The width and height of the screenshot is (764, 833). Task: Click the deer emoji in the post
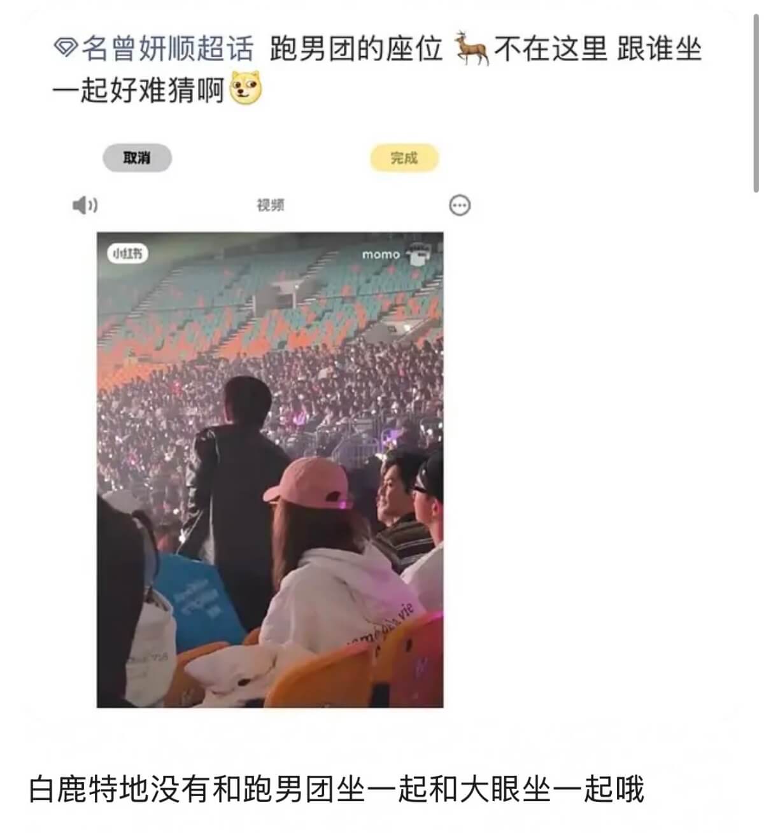(x=472, y=48)
